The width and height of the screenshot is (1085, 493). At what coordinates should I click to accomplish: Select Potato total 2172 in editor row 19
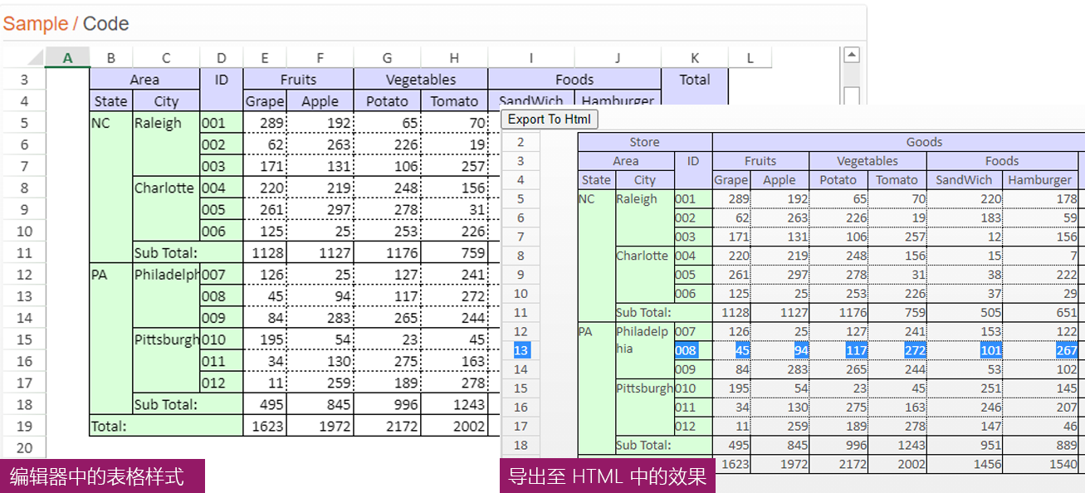coord(388,426)
